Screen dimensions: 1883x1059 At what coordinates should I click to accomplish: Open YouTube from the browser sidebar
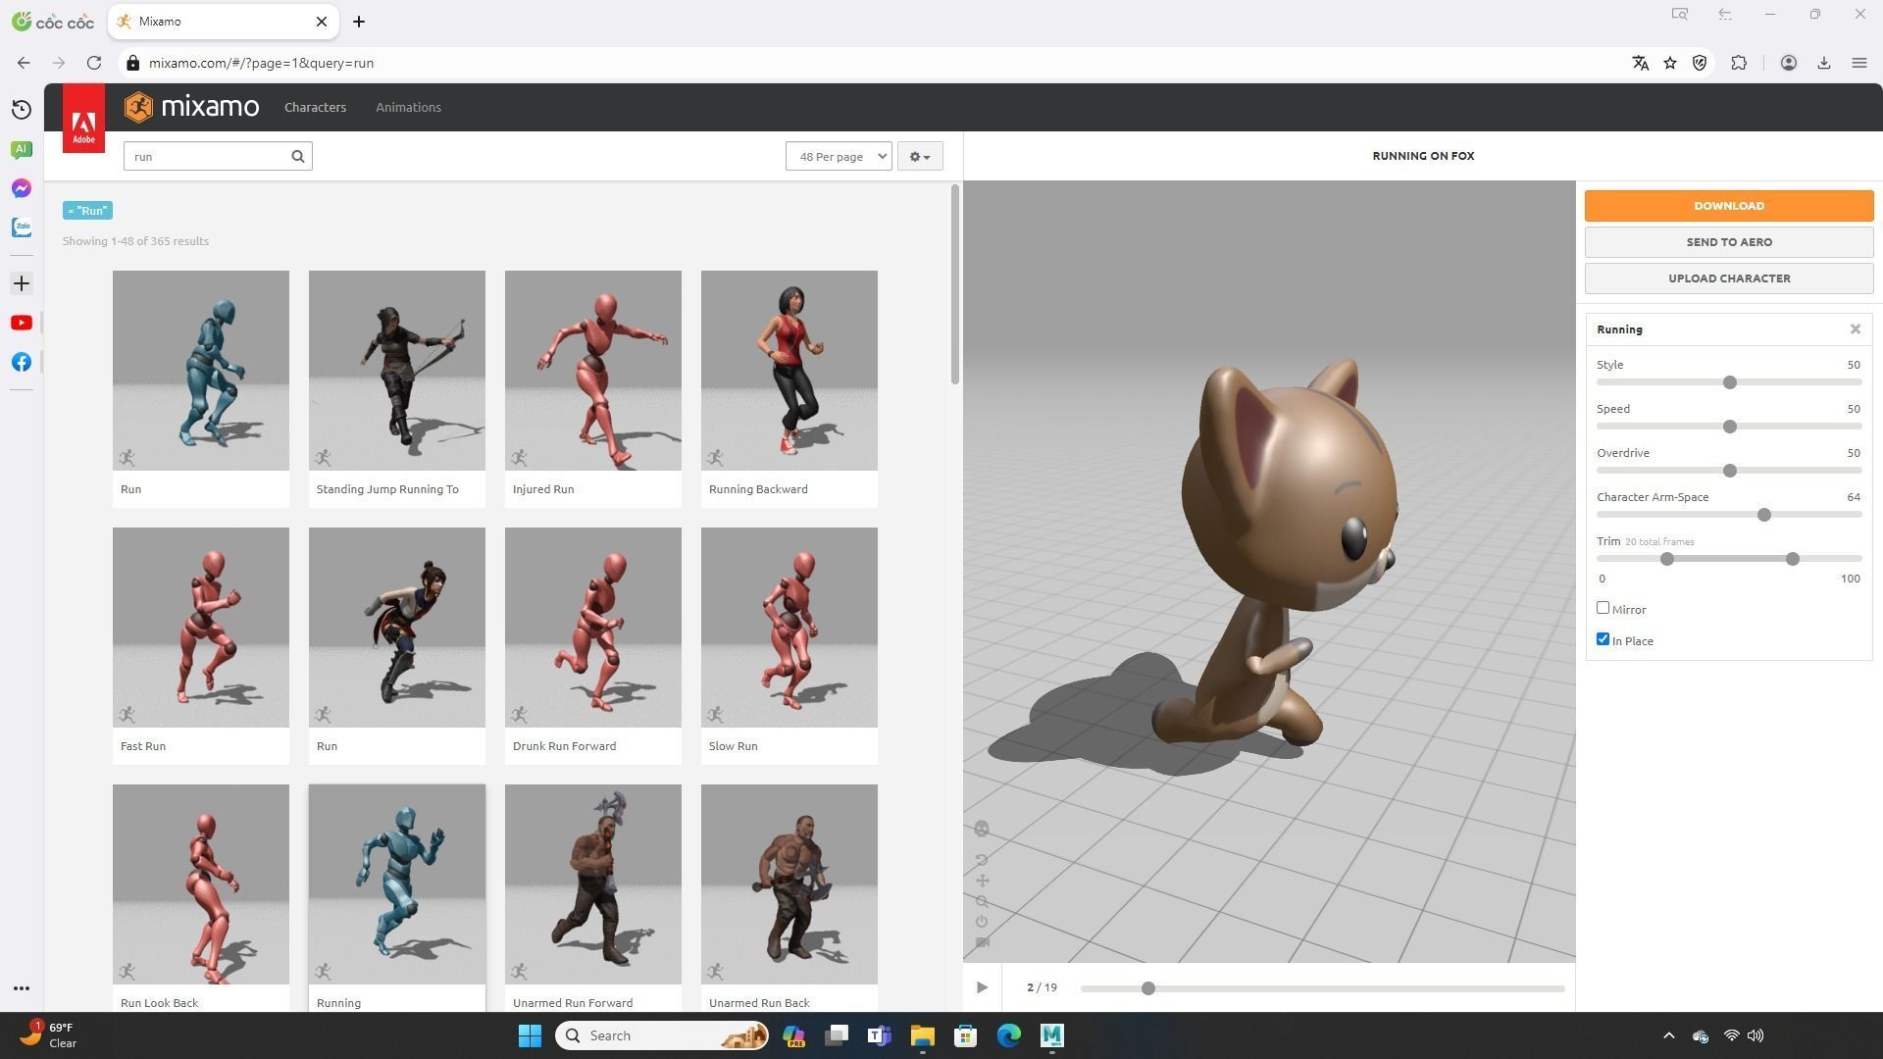[x=22, y=323]
